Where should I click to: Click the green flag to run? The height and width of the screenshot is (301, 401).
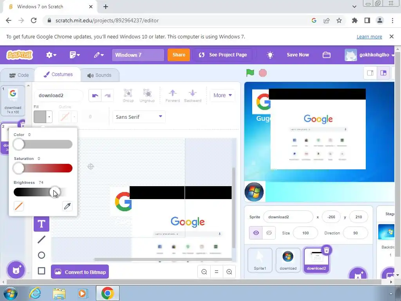(250, 73)
